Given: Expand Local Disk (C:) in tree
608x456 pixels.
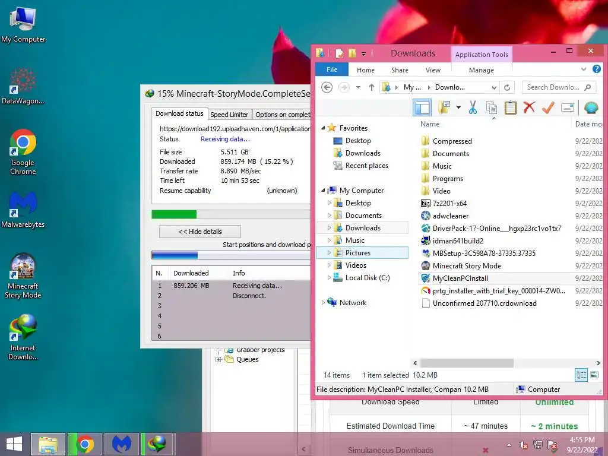Looking at the screenshot, I should (x=329, y=278).
